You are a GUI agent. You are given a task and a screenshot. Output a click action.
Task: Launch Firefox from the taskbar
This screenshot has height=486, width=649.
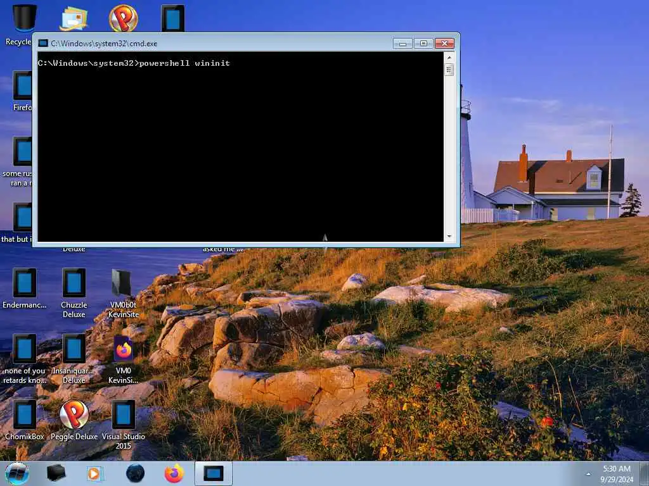pos(174,473)
